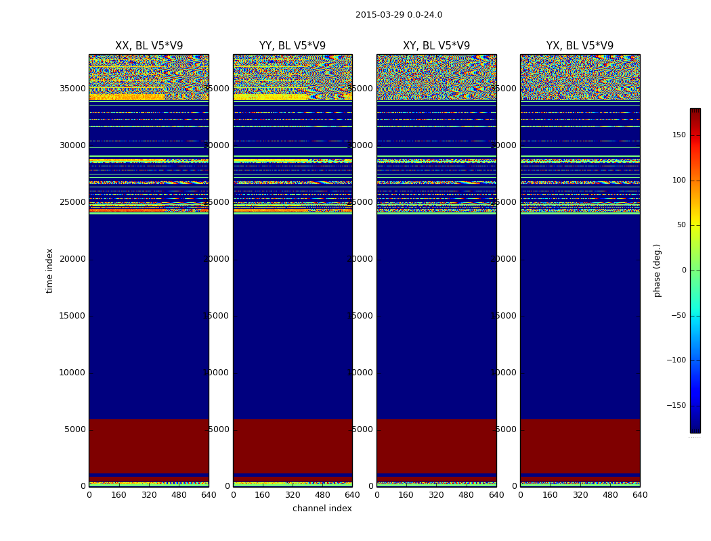Select the dark red band in YY panel
Viewport: 711px width, 541px height.
(293, 445)
